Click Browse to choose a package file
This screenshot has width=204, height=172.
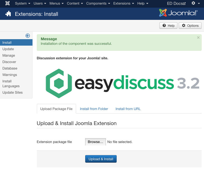coord(95,142)
